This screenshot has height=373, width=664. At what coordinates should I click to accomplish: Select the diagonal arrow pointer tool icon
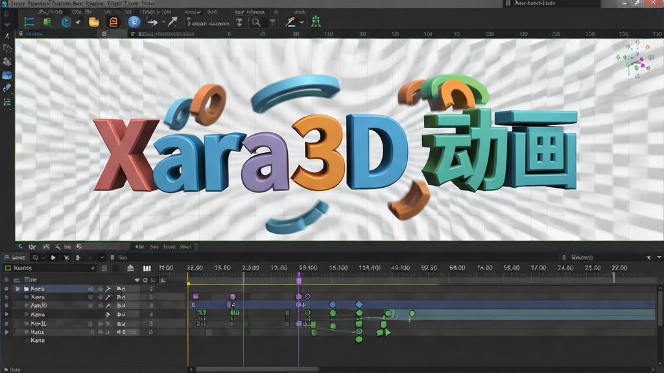coord(172,21)
